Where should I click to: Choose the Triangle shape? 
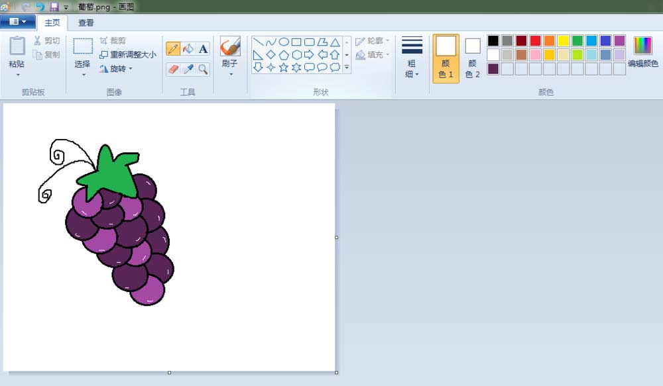(x=335, y=42)
